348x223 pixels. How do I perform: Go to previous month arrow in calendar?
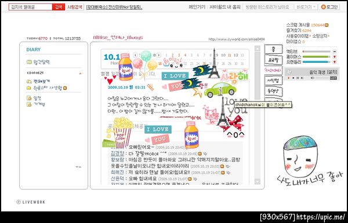click(x=135, y=55)
